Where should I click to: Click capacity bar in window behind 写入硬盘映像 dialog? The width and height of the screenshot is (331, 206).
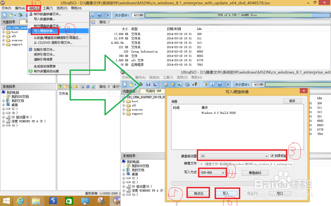point(298,84)
